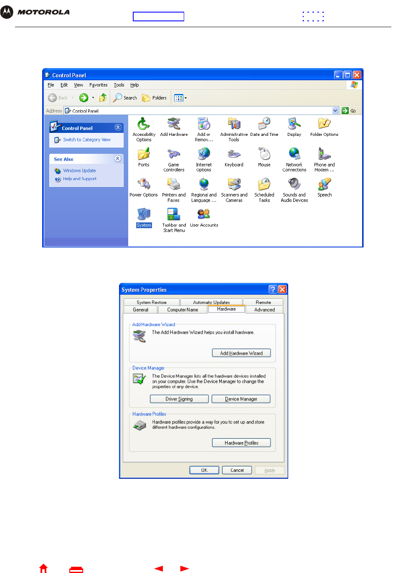Switch to the Remote tab
The width and height of the screenshot is (403, 573).
coord(263,302)
